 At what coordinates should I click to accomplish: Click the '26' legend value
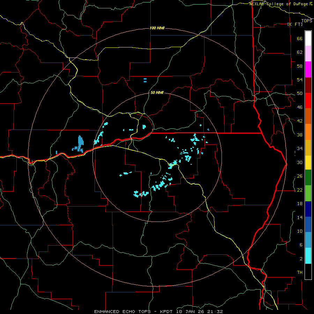click(300, 176)
